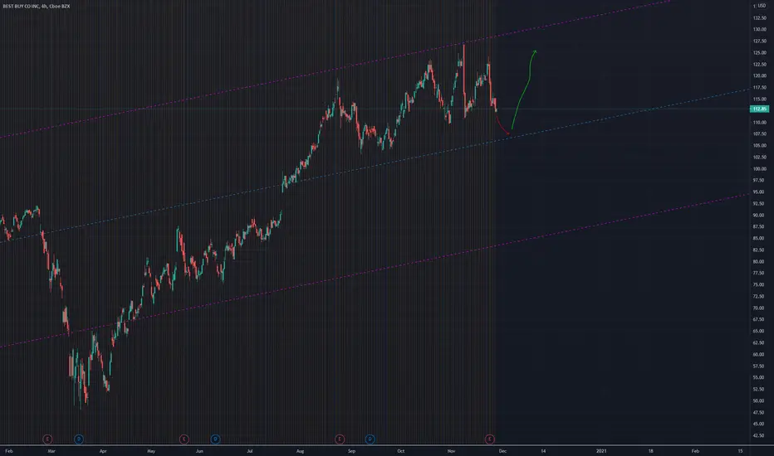The height and width of the screenshot is (456, 774).
Task: Click the Nov label on time axis
Action: click(451, 451)
